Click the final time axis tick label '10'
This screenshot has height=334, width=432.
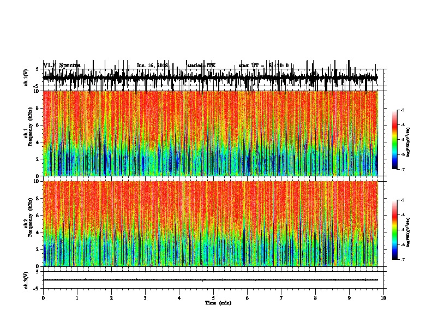pyautogui.click(x=383, y=298)
